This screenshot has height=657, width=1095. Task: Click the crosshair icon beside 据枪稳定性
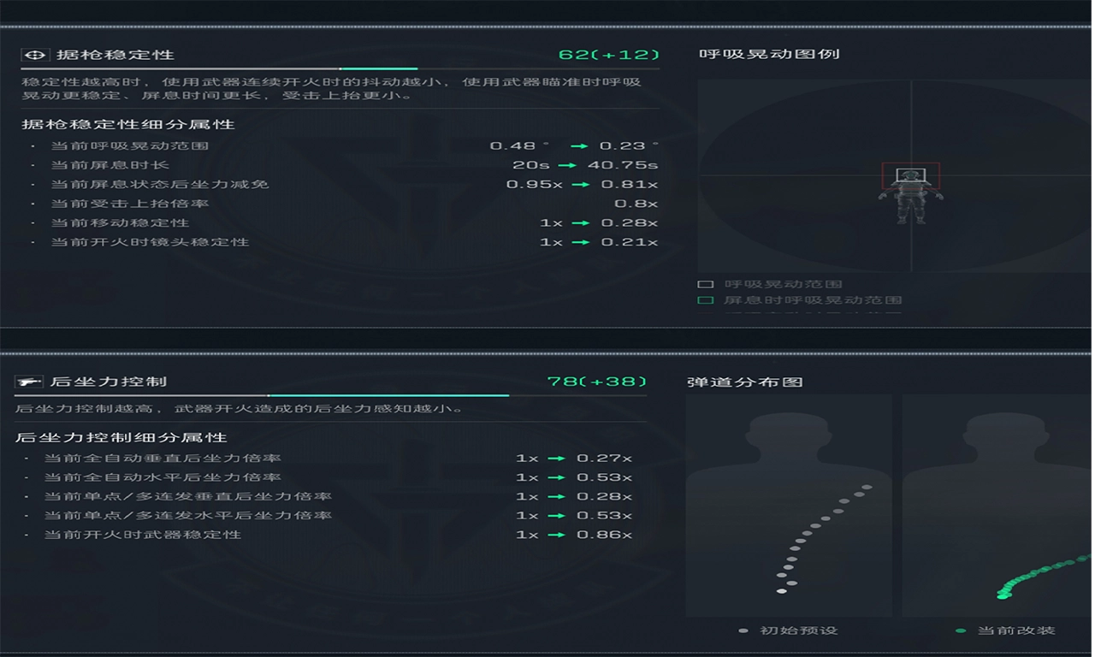click(34, 55)
